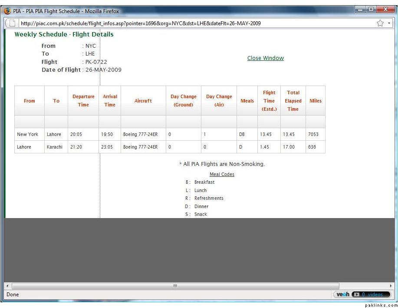Click the Total Elapsed Time column header
This screenshot has width=398, height=308.
293,101
